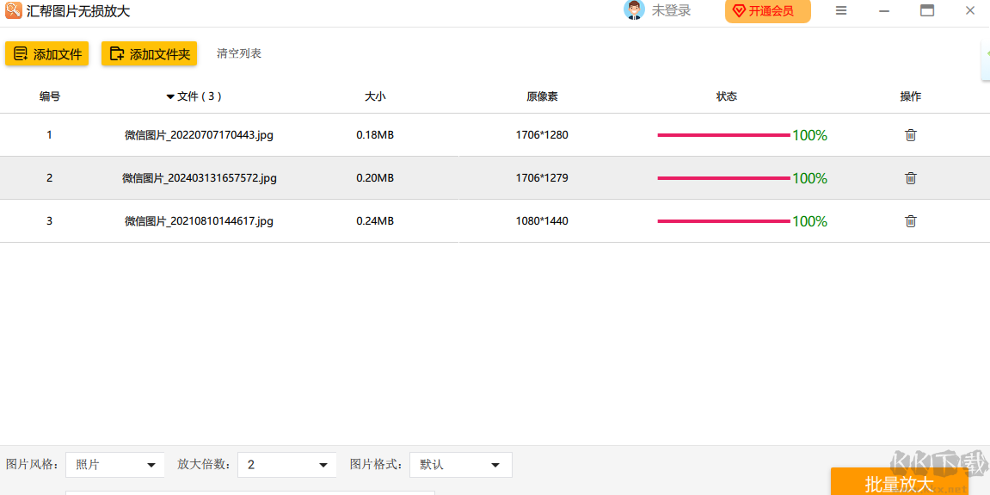Click 添加文件夹 to add a folder

pyautogui.click(x=150, y=54)
